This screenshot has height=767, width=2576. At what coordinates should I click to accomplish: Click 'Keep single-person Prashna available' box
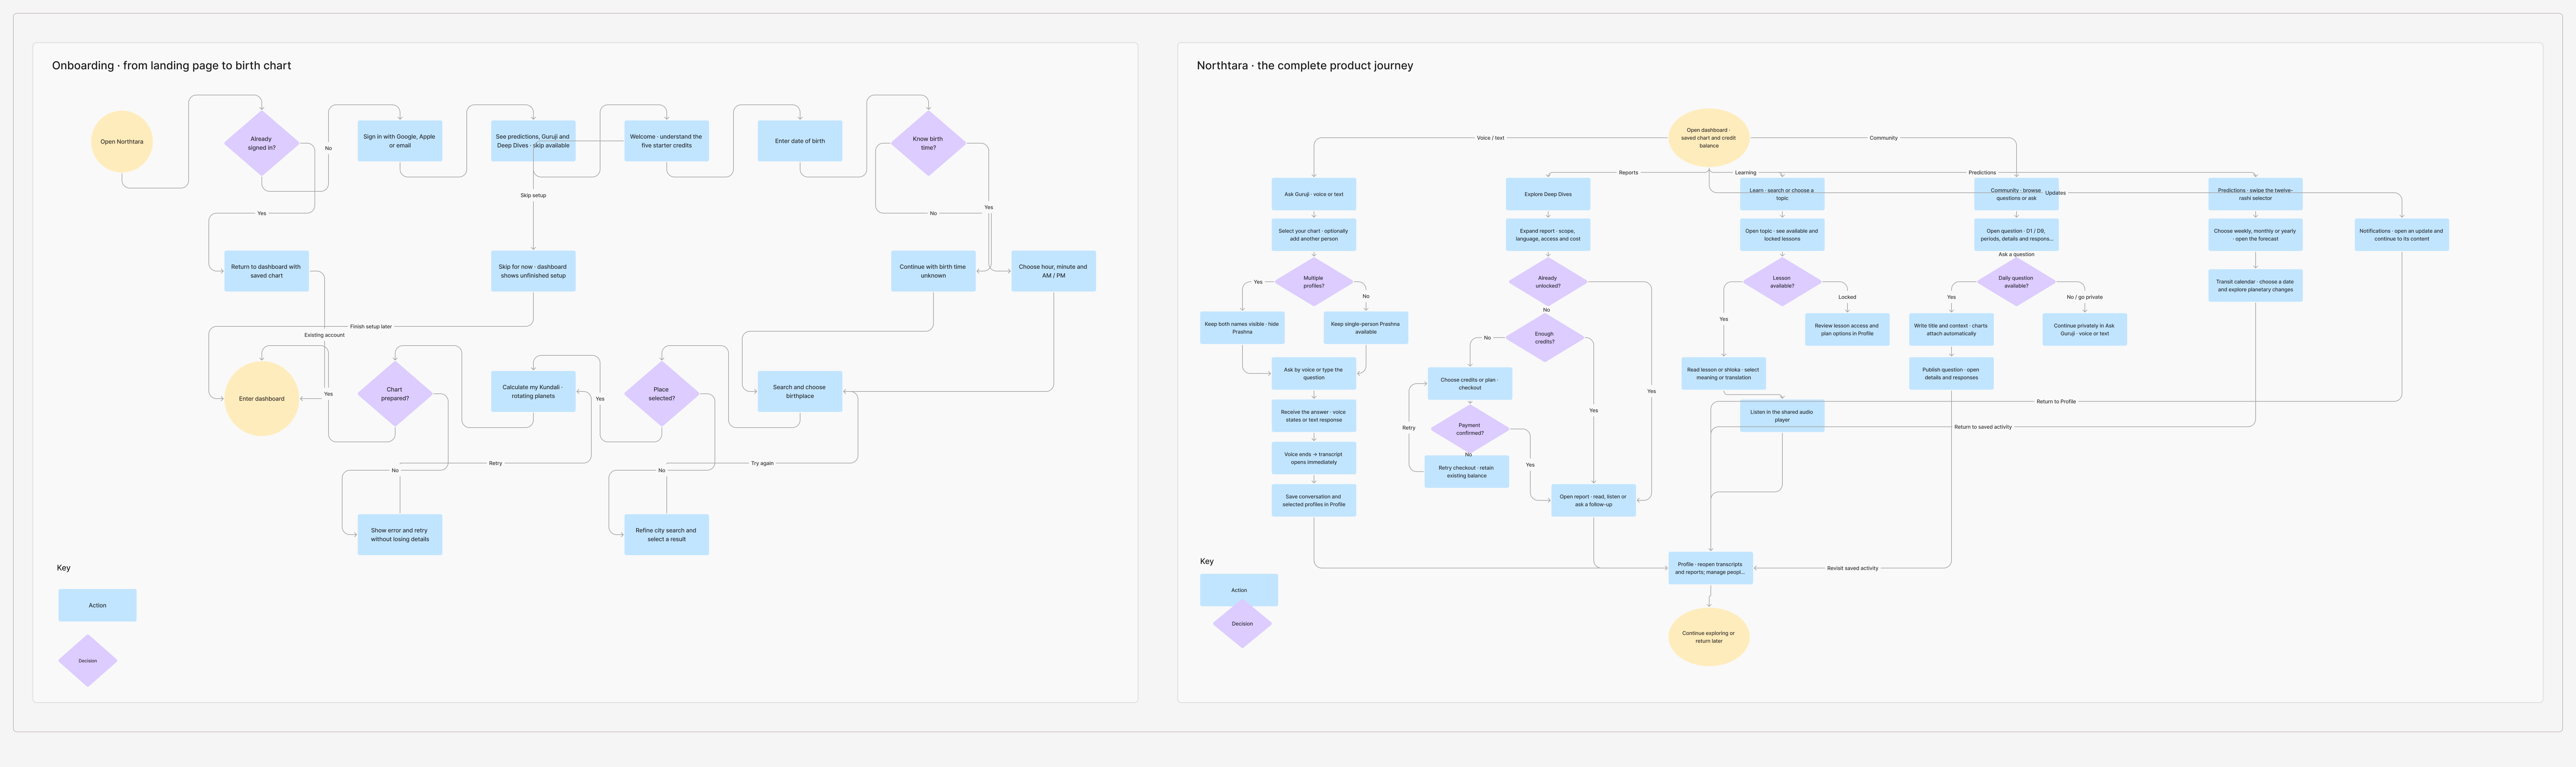tap(1366, 328)
